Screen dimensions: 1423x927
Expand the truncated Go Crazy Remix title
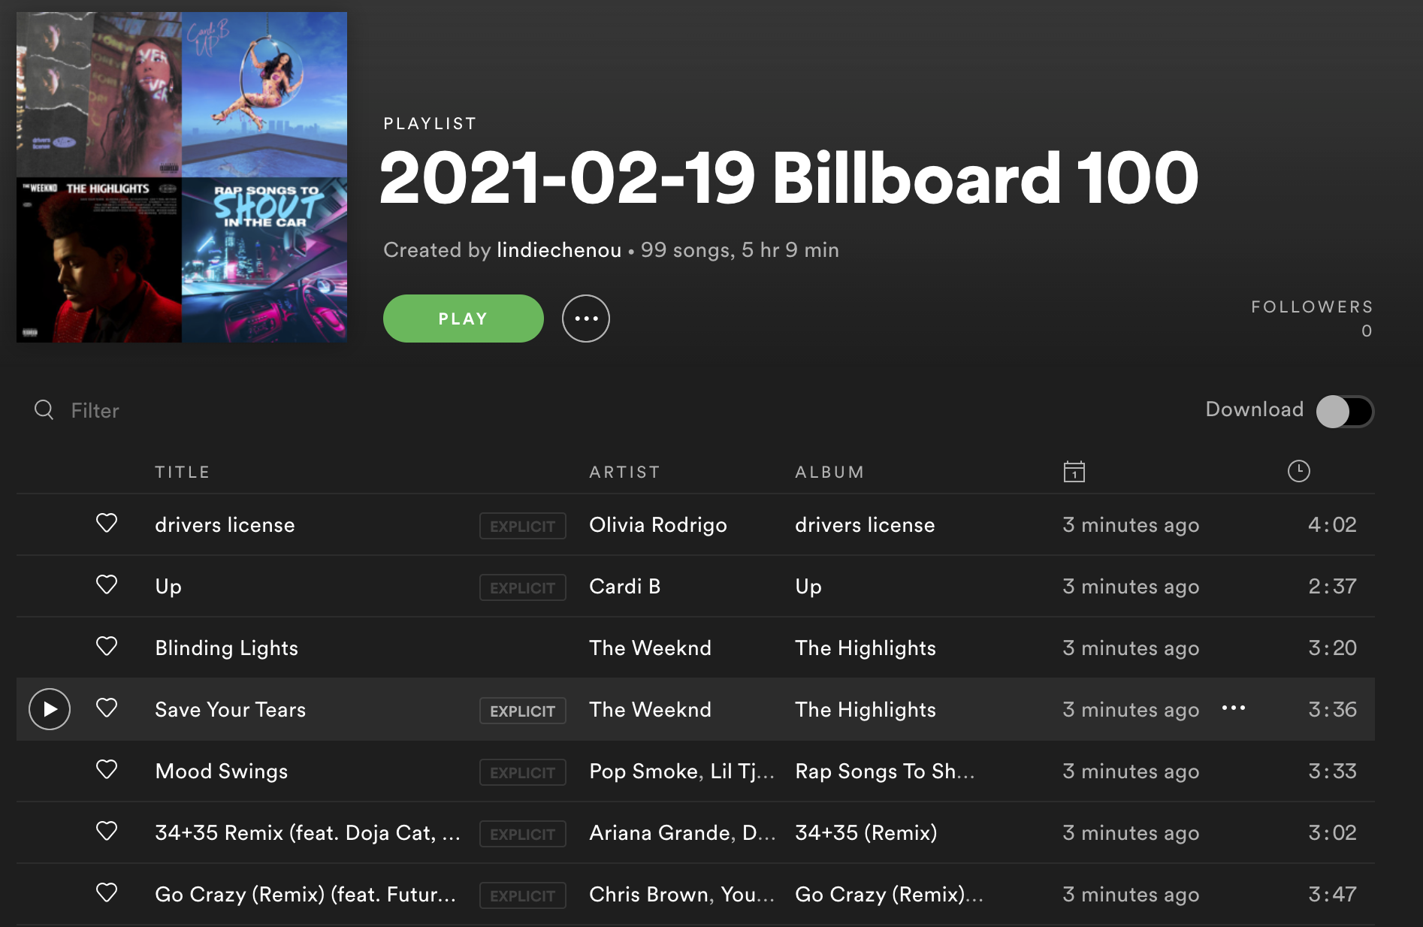(x=305, y=894)
